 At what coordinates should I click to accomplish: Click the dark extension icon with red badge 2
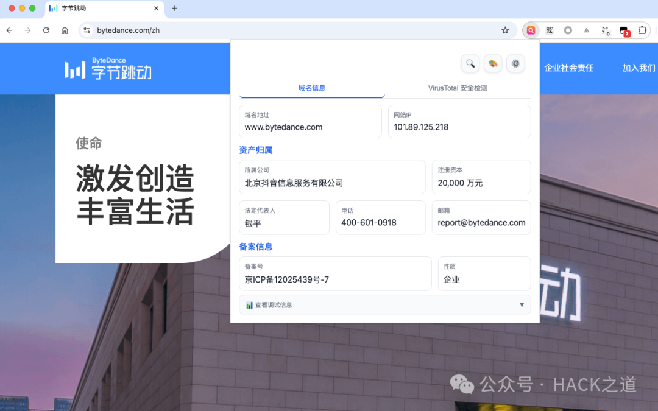624,30
